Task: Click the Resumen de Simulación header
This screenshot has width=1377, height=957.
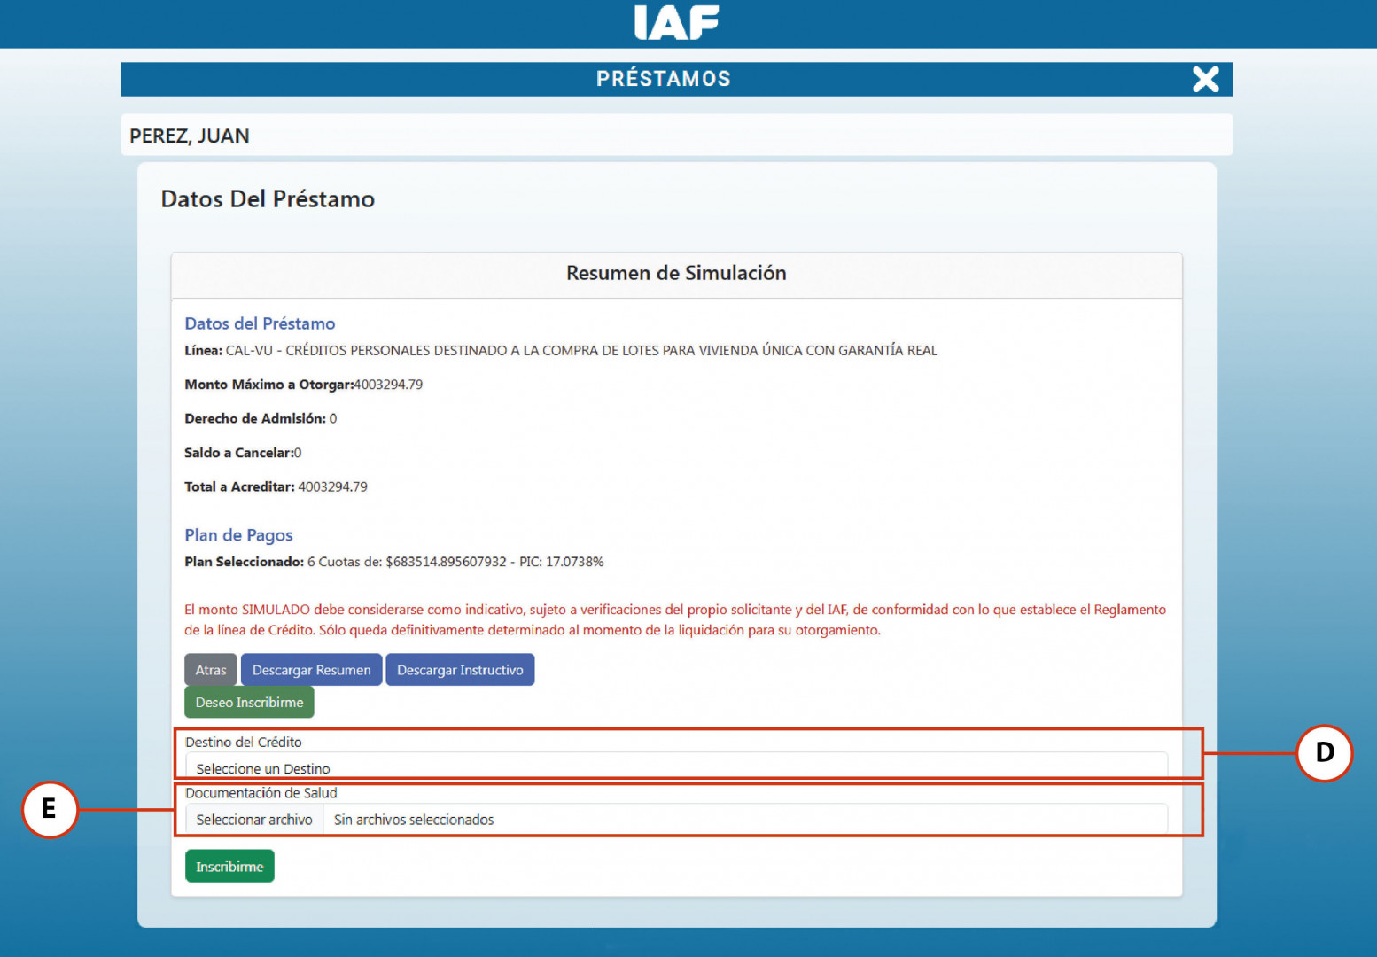Action: point(676,274)
